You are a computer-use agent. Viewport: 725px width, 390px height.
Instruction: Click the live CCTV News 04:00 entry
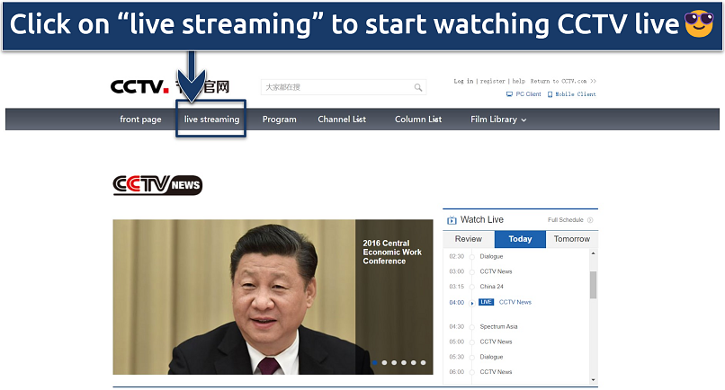click(515, 302)
